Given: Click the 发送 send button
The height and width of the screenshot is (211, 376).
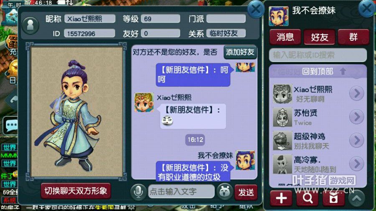Looking at the screenshot, I should 246,192.
